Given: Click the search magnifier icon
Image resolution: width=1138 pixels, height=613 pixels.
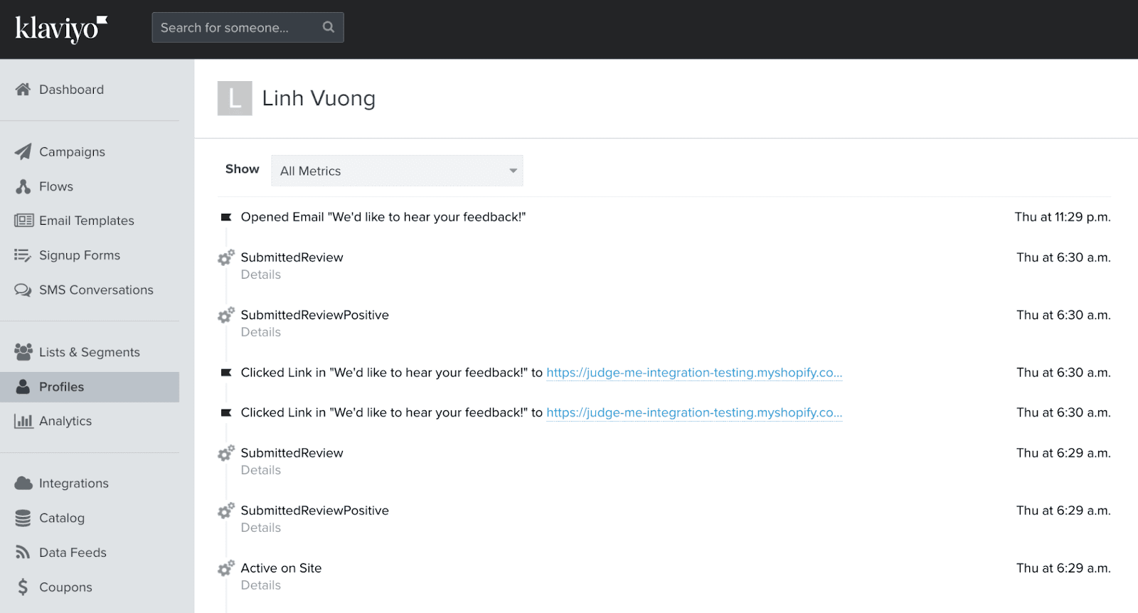Looking at the screenshot, I should pos(328,27).
